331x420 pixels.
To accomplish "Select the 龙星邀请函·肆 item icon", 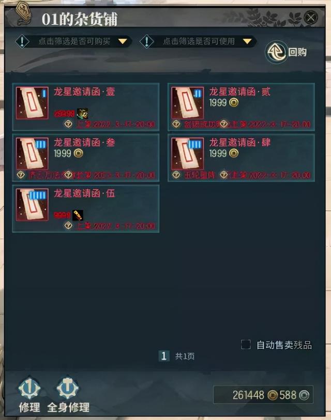I will pyautogui.click(x=188, y=154).
